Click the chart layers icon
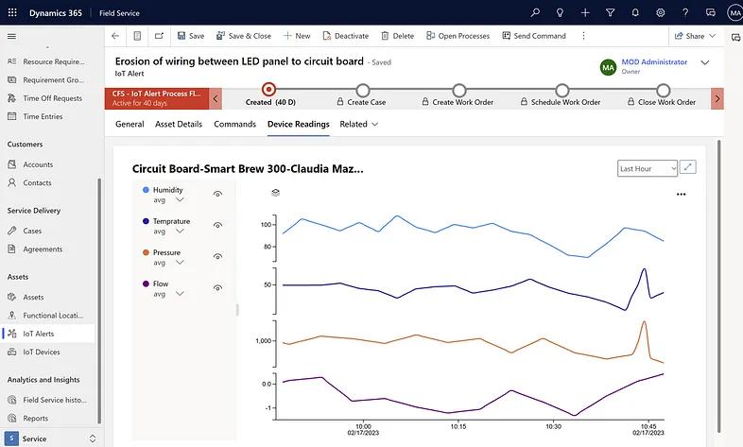This screenshot has height=447, width=743. [x=275, y=192]
